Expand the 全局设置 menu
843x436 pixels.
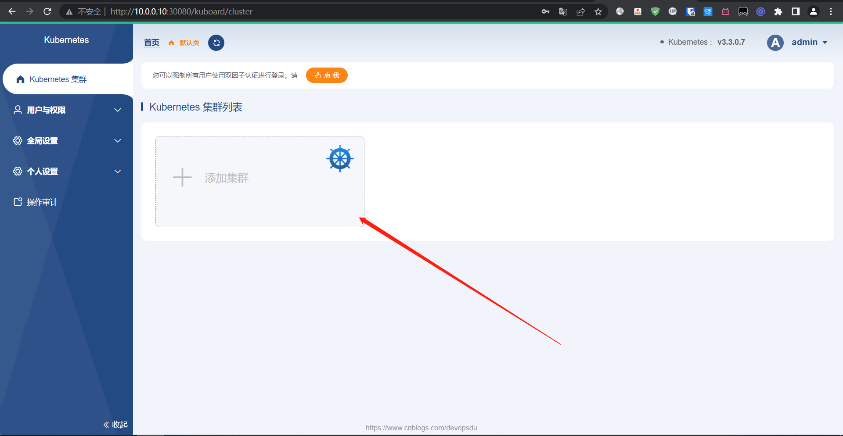(67, 140)
